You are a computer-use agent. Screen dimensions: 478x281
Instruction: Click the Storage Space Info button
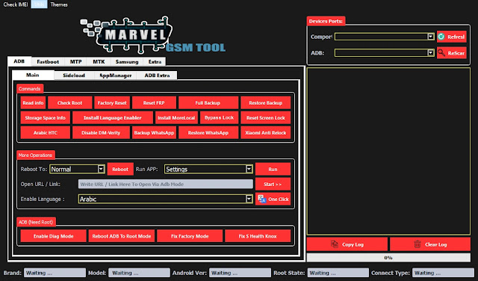tap(45, 118)
